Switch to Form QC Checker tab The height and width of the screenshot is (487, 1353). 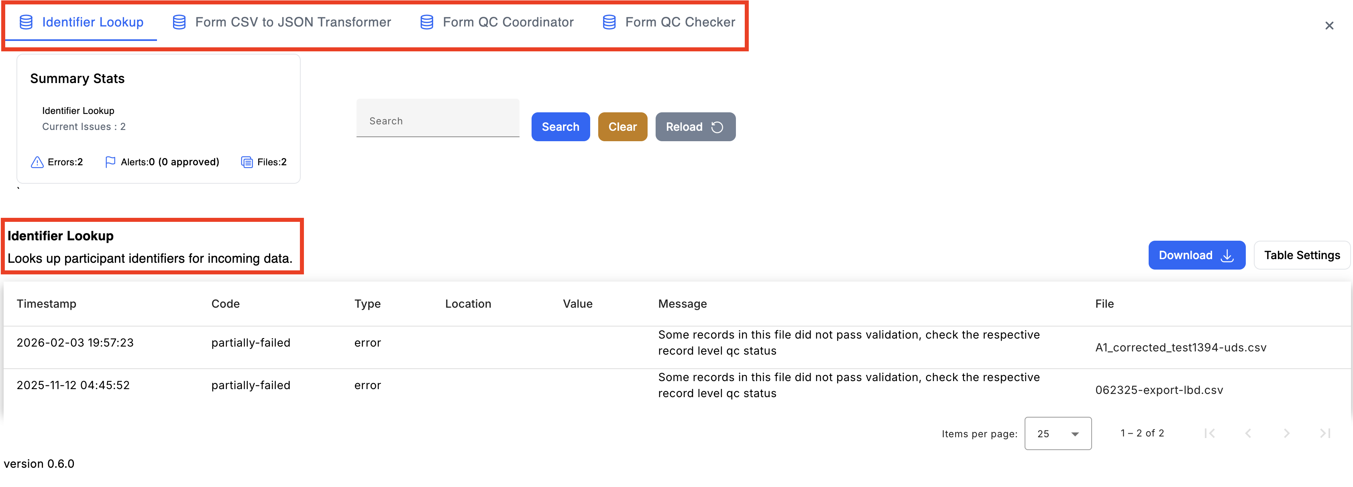click(x=669, y=22)
